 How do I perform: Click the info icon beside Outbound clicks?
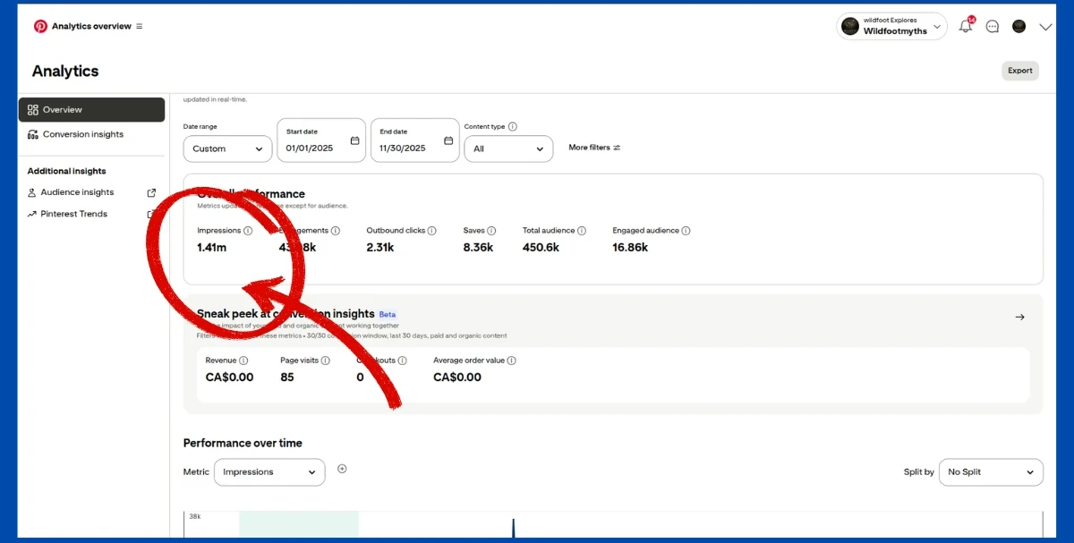432,231
